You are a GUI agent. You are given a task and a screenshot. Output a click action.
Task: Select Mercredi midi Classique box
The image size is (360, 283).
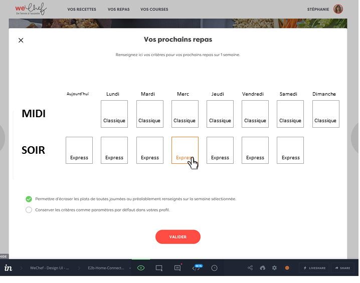[185, 114]
